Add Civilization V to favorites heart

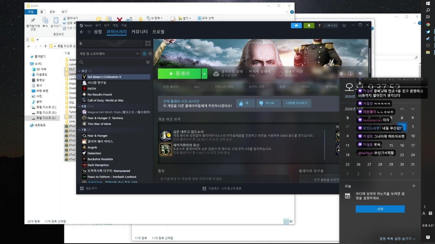360,74
